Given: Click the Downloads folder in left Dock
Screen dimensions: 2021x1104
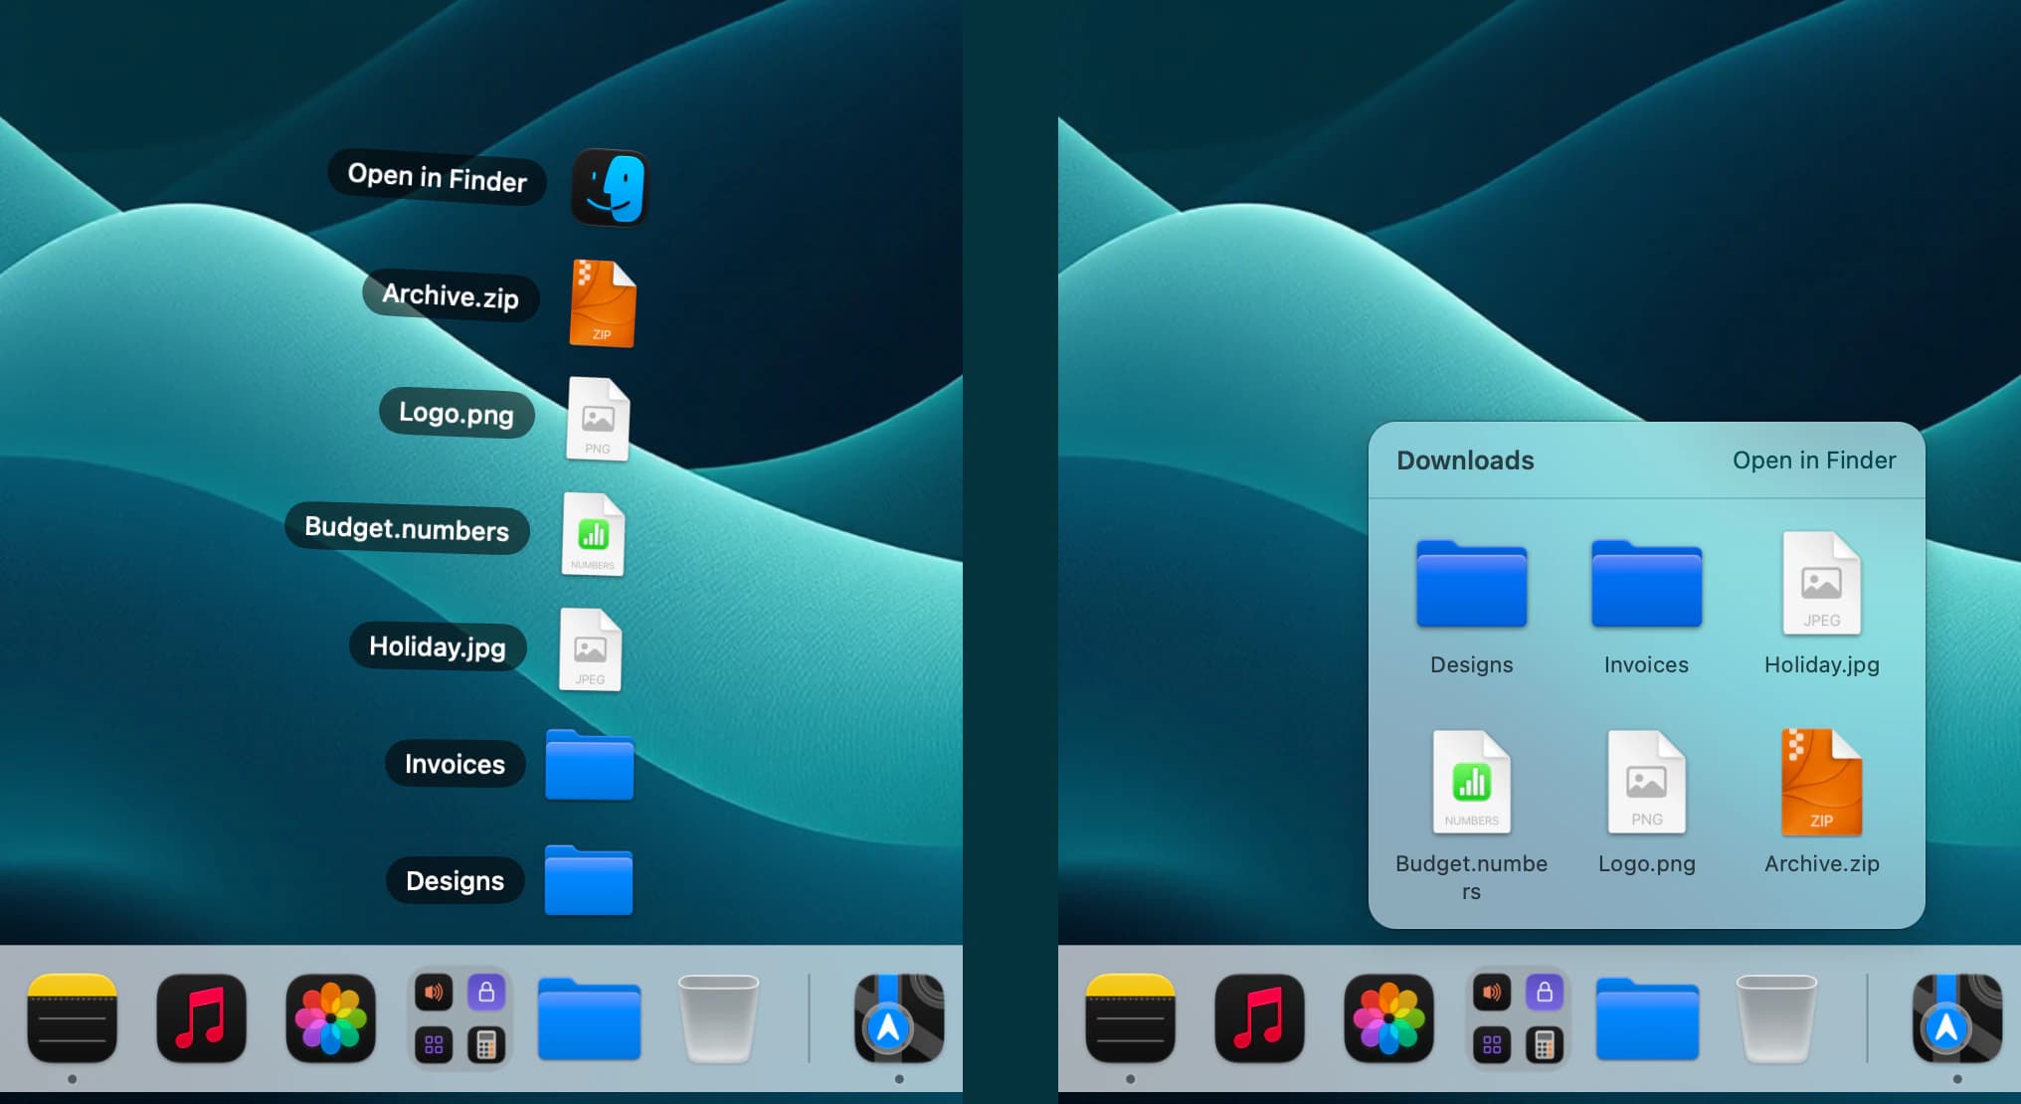Looking at the screenshot, I should pos(589,1018).
